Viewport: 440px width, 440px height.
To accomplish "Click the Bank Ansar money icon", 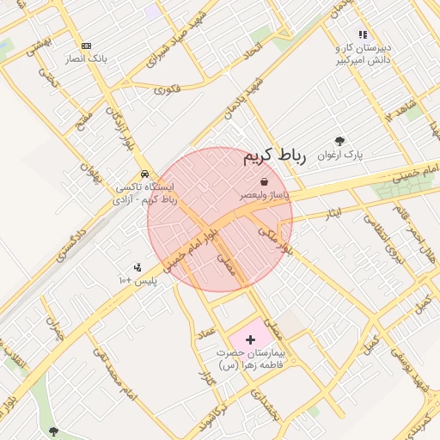I will coord(86,46).
